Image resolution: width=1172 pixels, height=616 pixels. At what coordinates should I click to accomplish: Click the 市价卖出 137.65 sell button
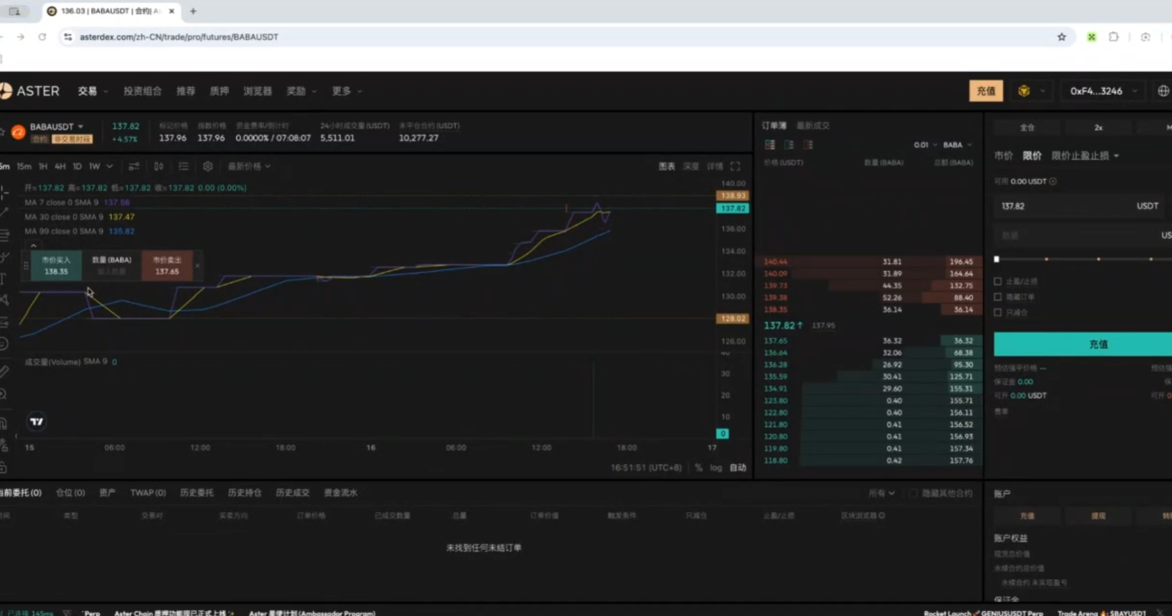coord(166,264)
